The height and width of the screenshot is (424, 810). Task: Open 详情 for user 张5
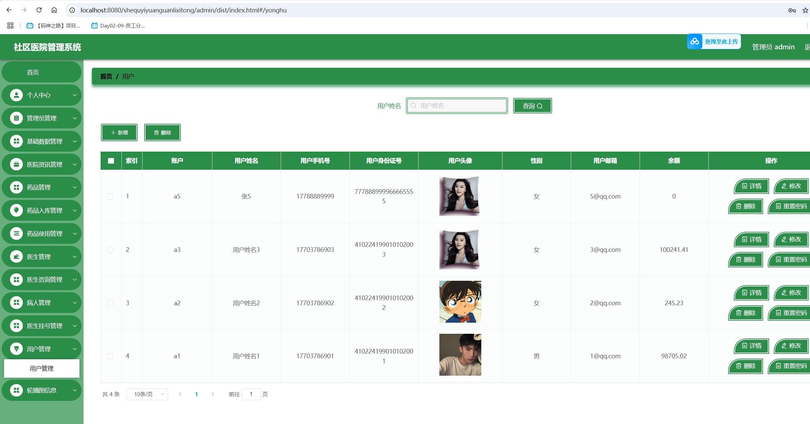[x=751, y=186]
